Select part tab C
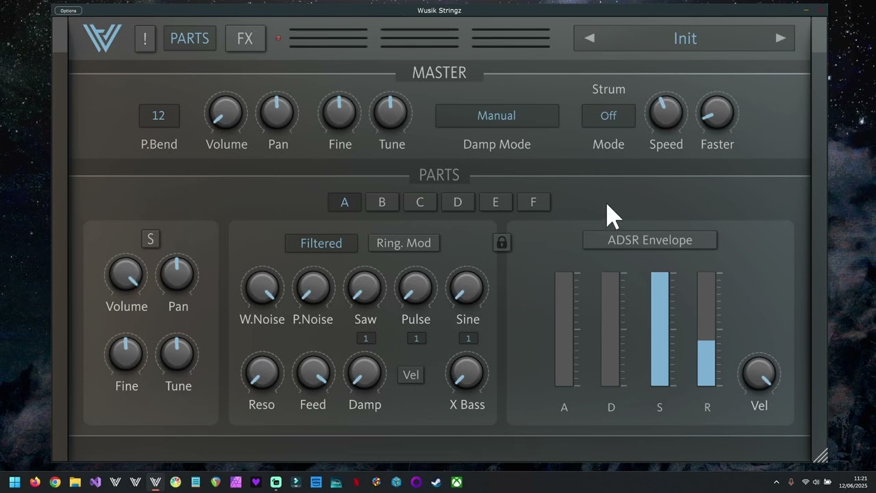 [420, 202]
